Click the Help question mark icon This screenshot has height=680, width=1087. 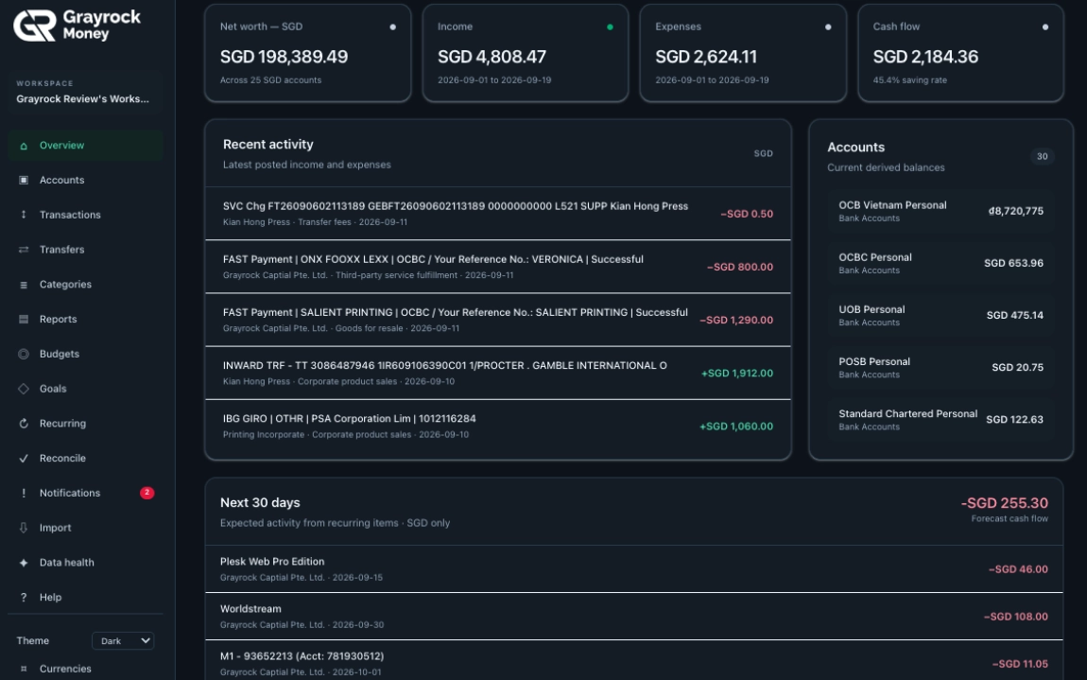tap(24, 597)
